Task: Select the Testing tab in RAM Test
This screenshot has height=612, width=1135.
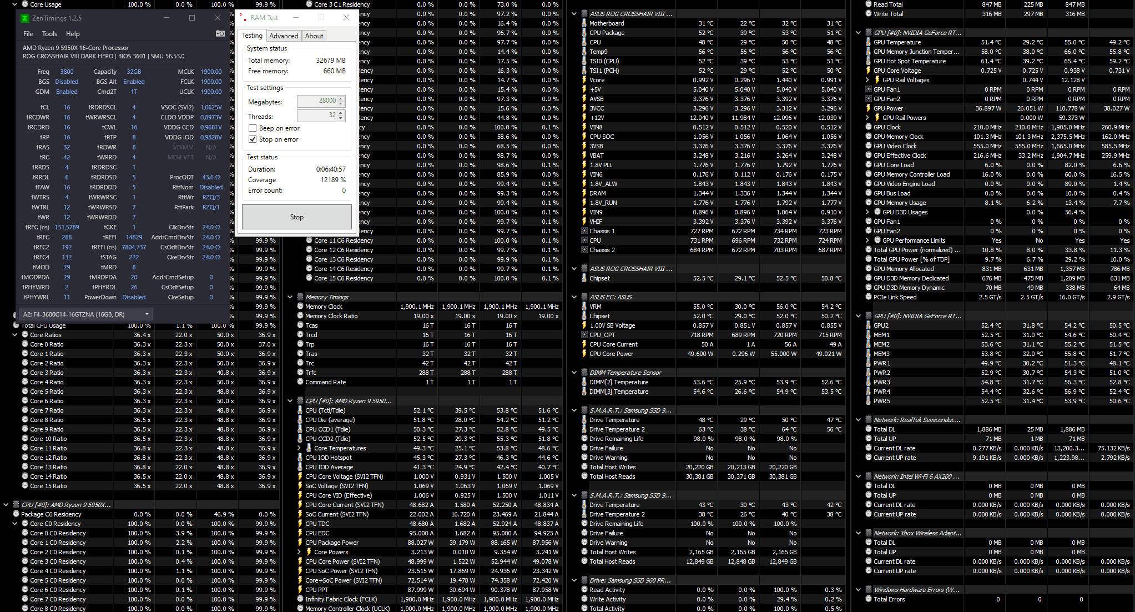Action: [x=252, y=36]
